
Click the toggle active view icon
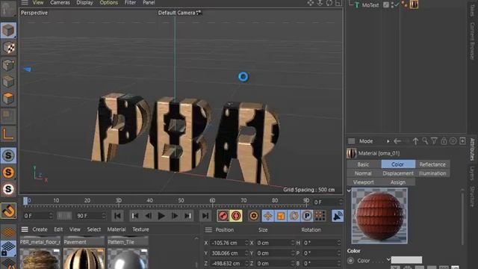click(338, 3)
